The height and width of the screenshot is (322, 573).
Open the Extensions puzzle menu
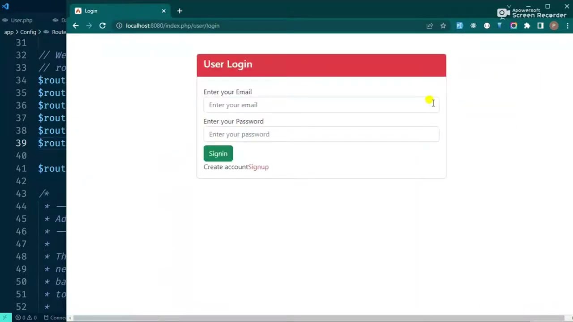(527, 25)
